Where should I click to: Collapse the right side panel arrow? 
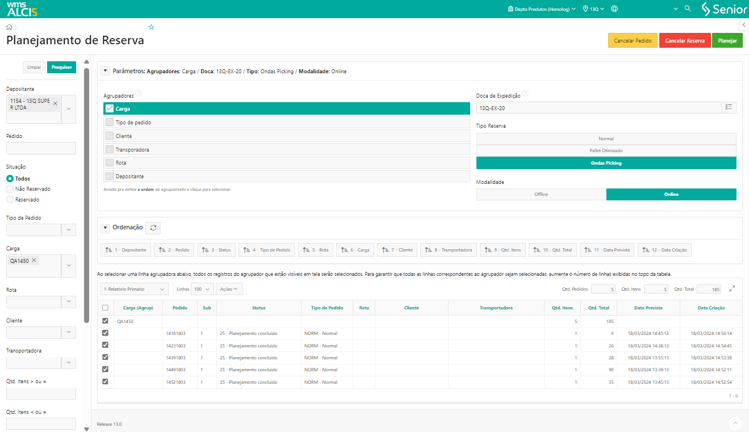[x=743, y=25]
